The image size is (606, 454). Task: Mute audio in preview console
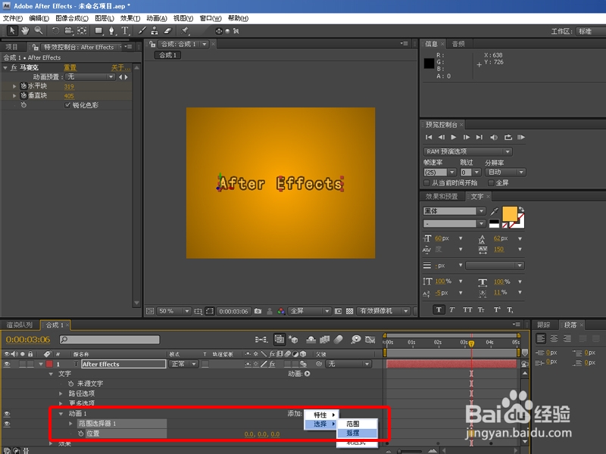(494, 137)
